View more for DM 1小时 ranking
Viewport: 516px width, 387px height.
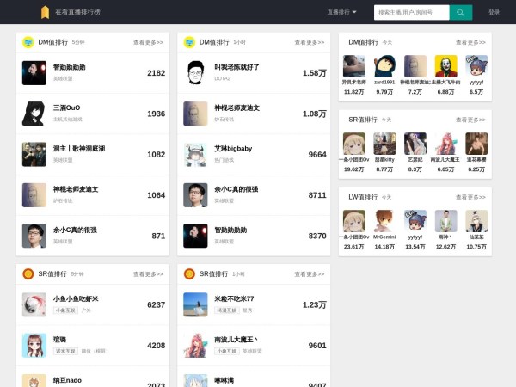point(310,42)
